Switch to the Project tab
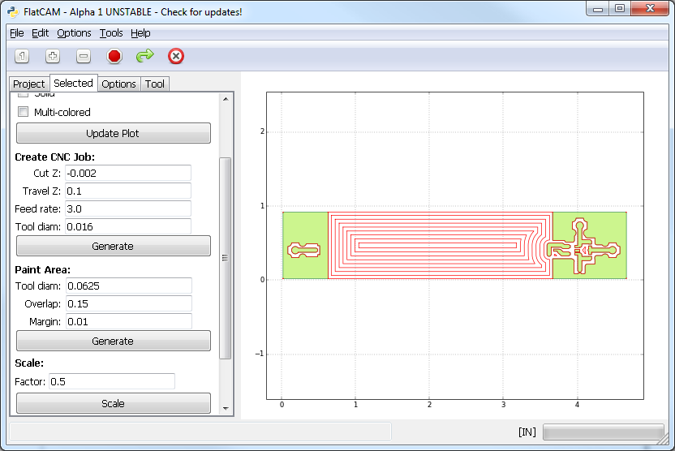 click(x=29, y=84)
